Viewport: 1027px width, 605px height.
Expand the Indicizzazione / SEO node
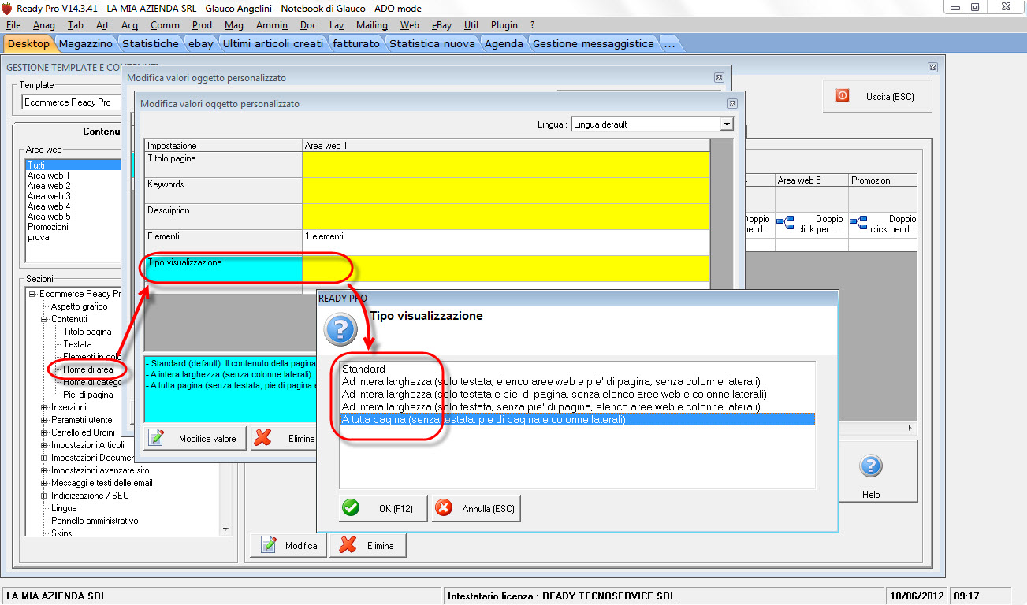click(44, 496)
